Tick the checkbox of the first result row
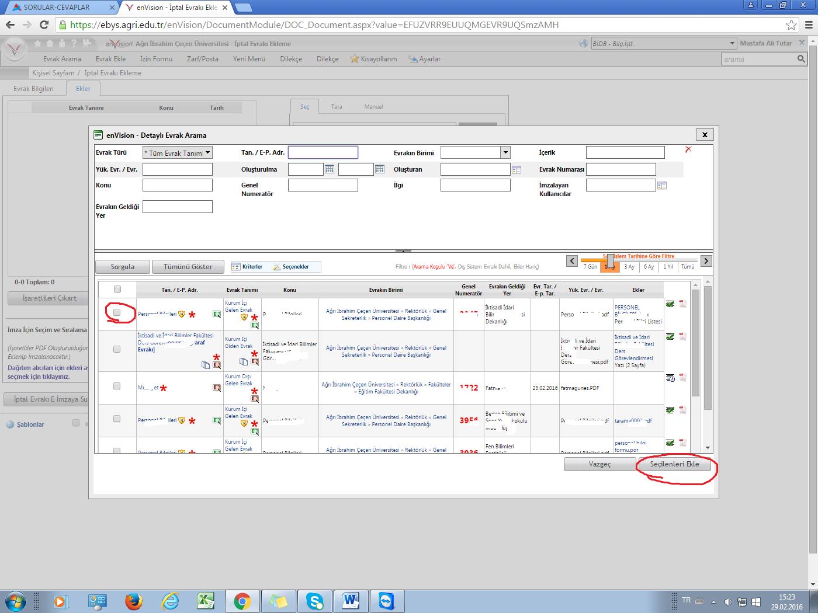818x613 pixels. 117,313
